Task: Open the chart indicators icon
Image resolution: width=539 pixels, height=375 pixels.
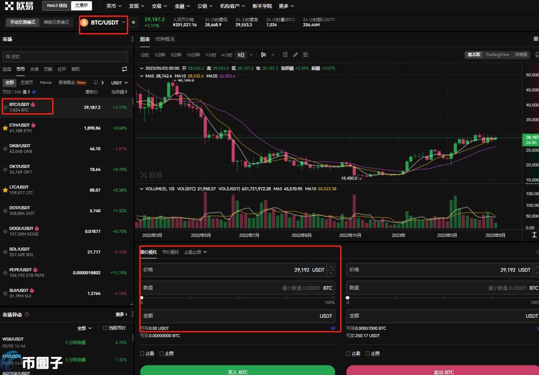Action: tap(285, 55)
